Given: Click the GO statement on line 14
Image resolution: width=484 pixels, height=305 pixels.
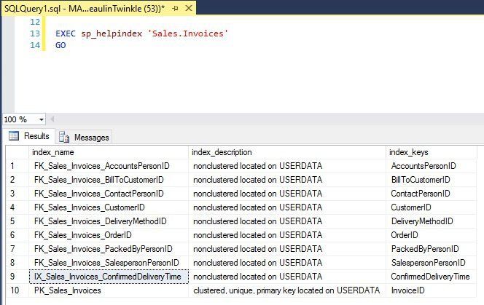Looking at the screenshot, I should (x=60, y=45).
